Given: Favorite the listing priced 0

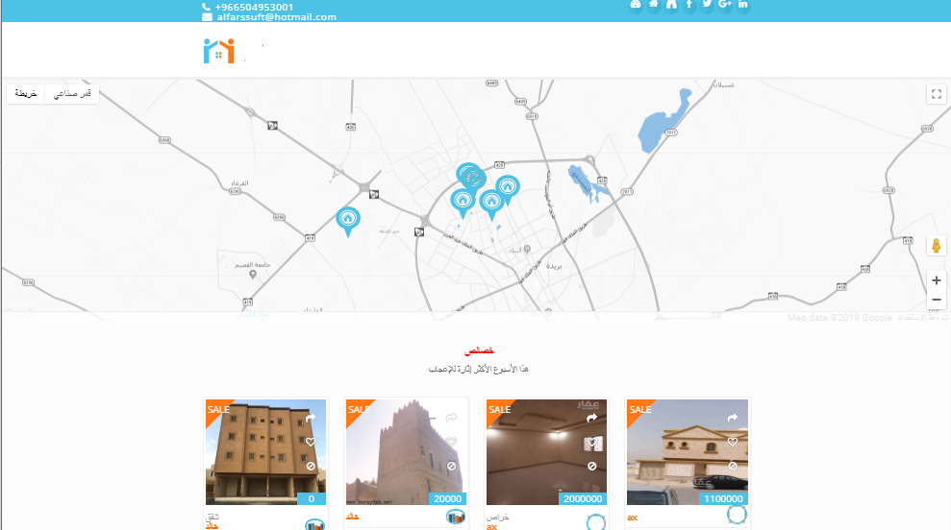Looking at the screenshot, I should pos(311,443).
